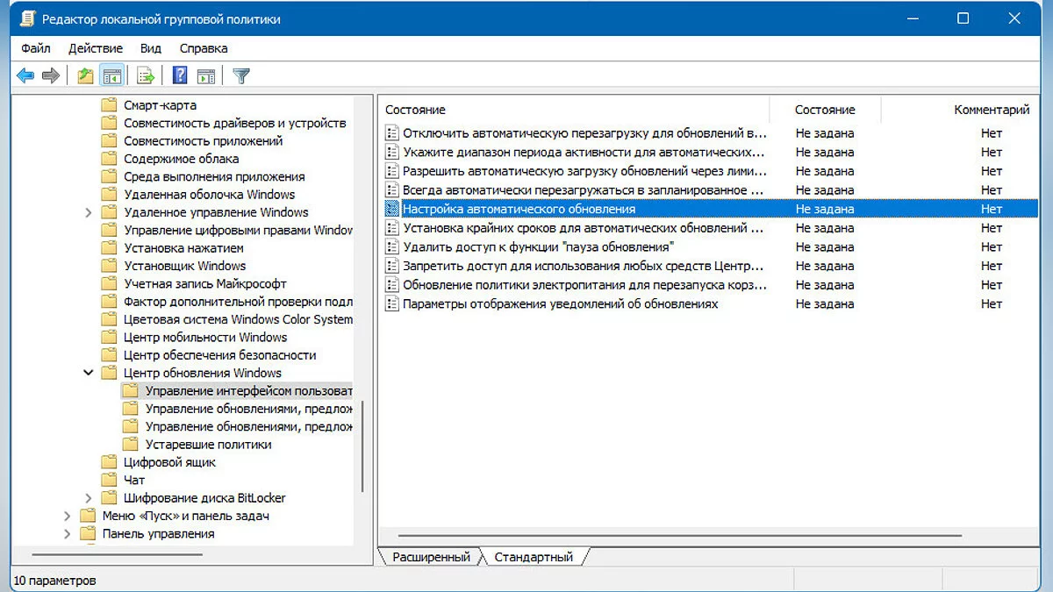Toggle the console tree pane icon
This screenshot has width=1053, height=592.
click(111, 76)
